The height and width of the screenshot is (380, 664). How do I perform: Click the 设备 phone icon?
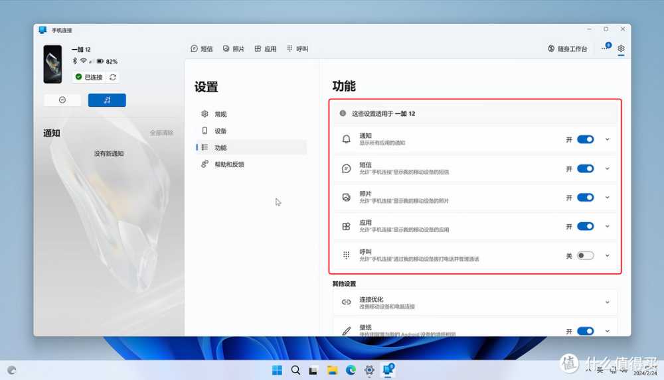click(x=205, y=131)
